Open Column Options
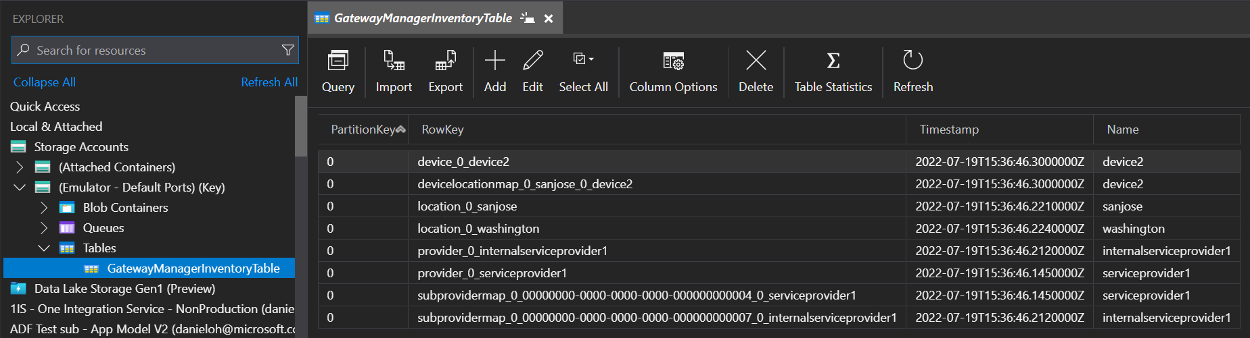Viewport: 1250px width, 338px height. pyautogui.click(x=673, y=72)
